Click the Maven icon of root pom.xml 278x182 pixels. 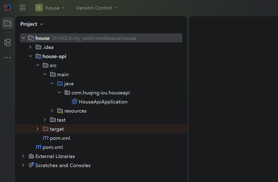pyautogui.click(x=38, y=147)
